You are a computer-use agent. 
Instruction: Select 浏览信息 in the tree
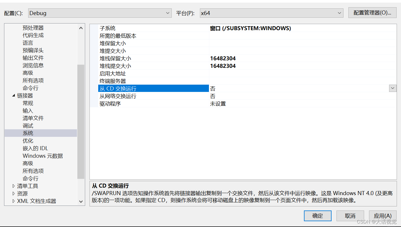[33, 66]
